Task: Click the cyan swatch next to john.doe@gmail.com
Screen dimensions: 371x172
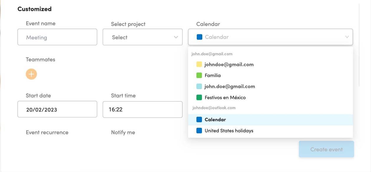Action: point(199,86)
